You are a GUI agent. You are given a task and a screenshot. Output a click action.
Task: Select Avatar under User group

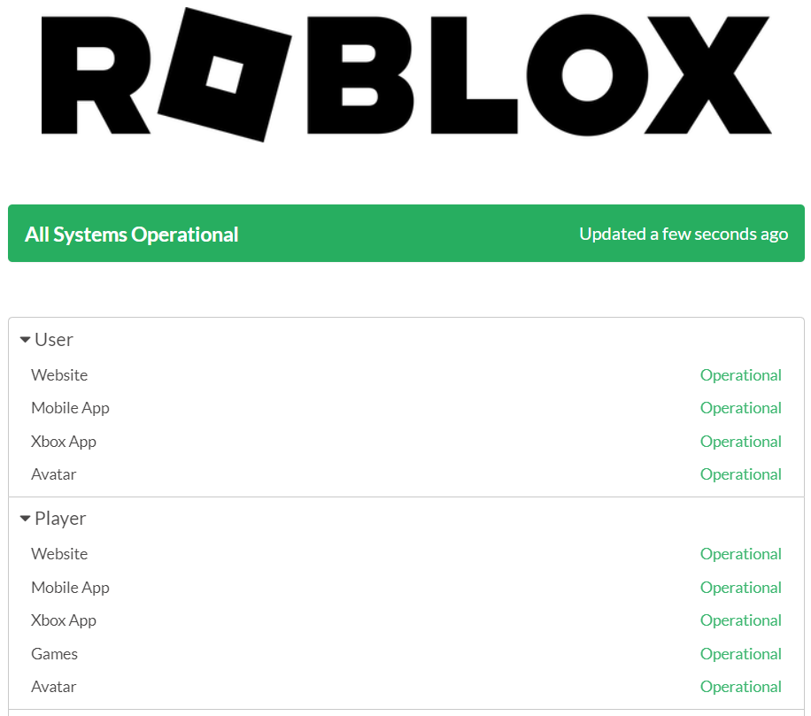(x=54, y=474)
